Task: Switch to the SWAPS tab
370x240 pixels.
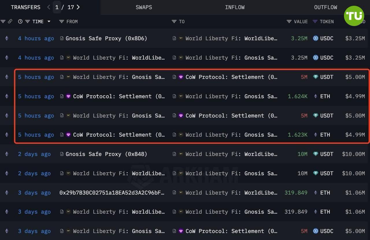Action: coord(144,7)
